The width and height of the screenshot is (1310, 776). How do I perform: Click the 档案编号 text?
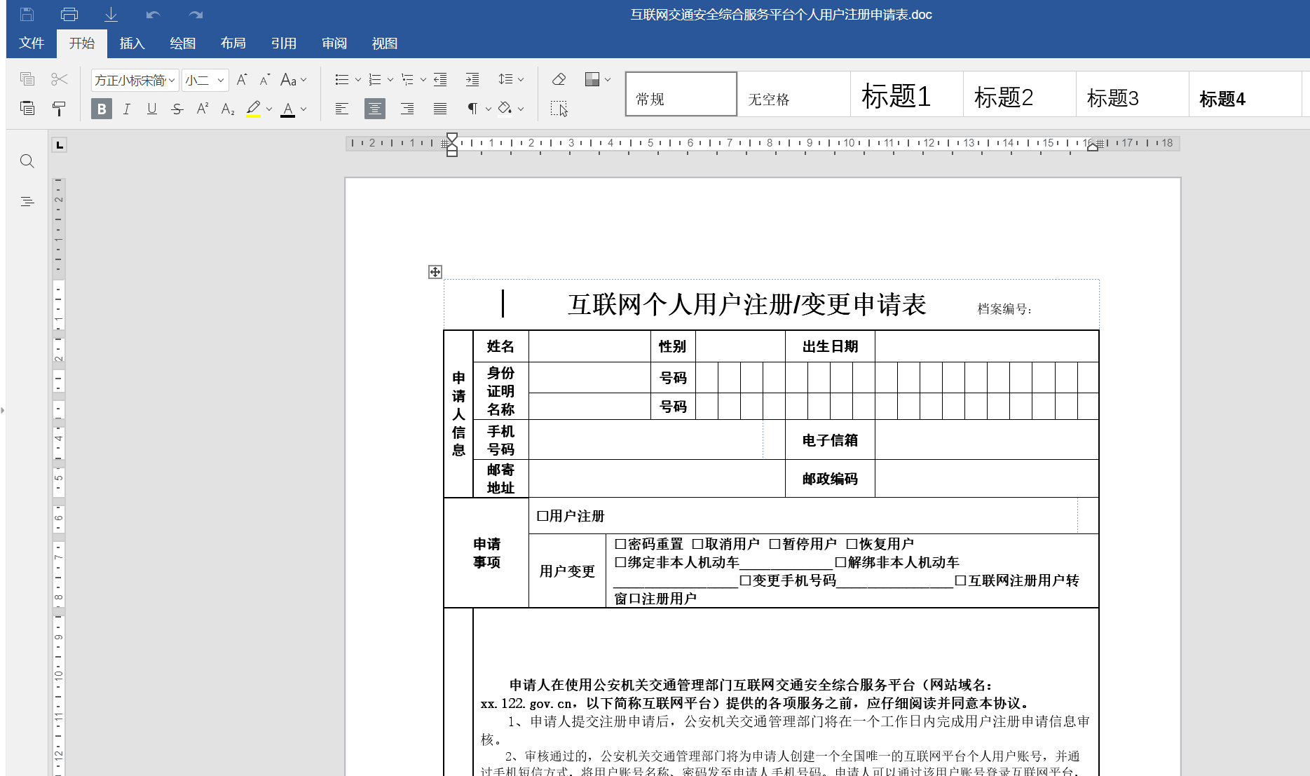pyautogui.click(x=1004, y=309)
